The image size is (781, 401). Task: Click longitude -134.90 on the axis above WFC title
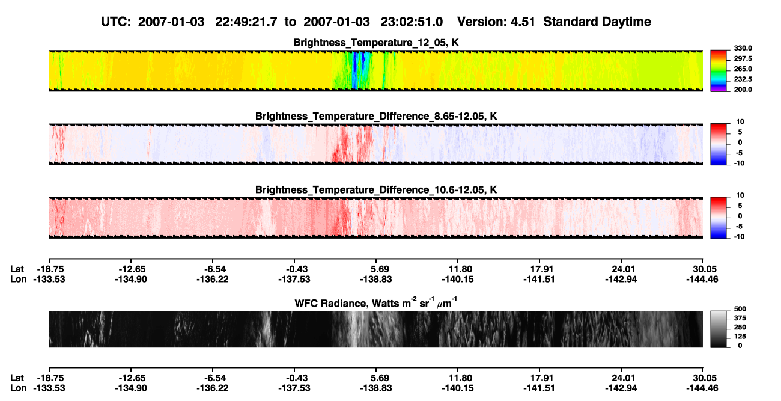(130, 279)
